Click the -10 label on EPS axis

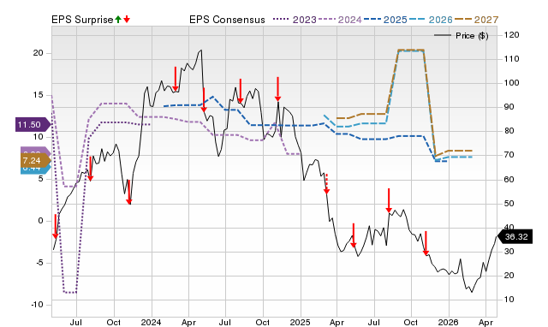coord(37,305)
